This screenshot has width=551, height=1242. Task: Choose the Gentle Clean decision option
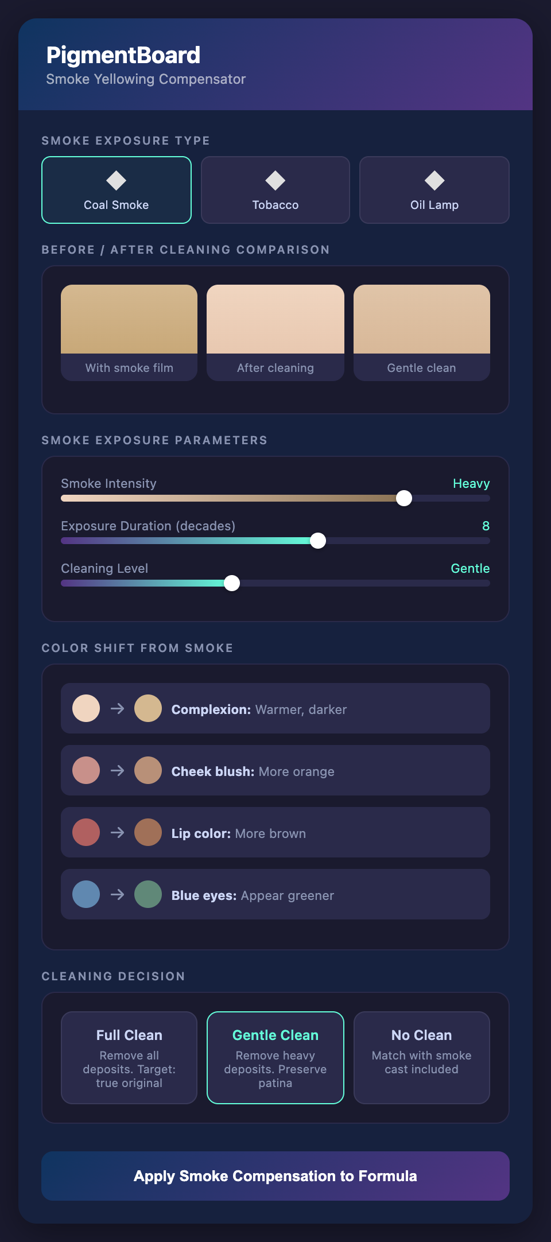coord(275,1058)
